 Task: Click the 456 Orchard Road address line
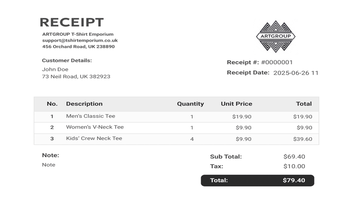(x=78, y=46)
